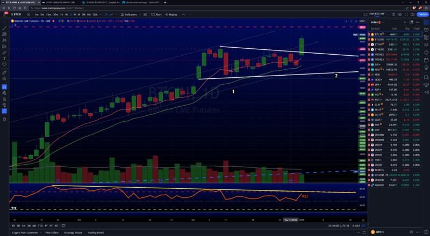Screen dimensions: 430x236
Task: Expand the USD currency dropdown on price axis
Action: point(362,21)
